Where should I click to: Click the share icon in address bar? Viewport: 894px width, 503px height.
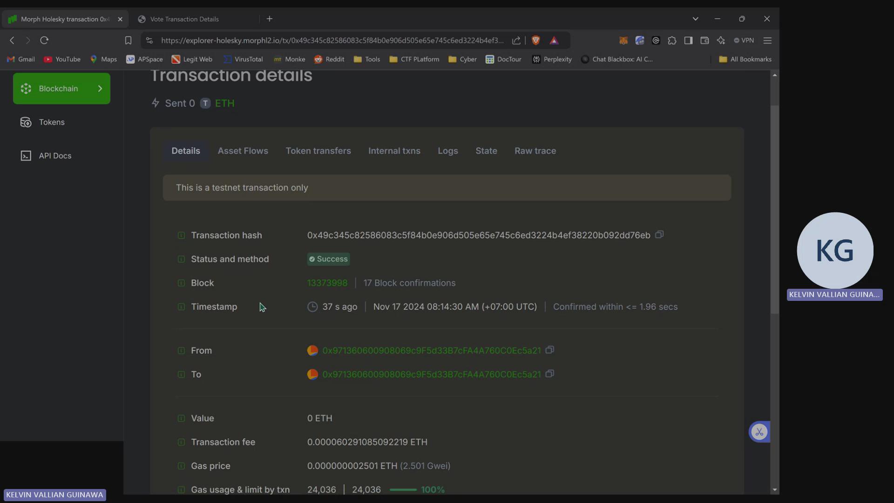[x=516, y=41]
